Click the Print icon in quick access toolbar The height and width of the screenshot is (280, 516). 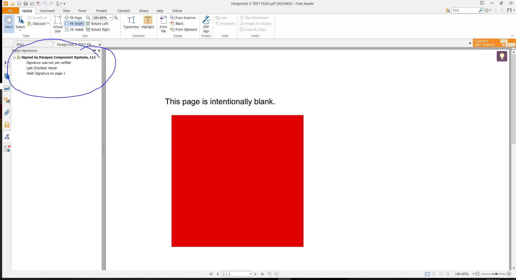26,3
